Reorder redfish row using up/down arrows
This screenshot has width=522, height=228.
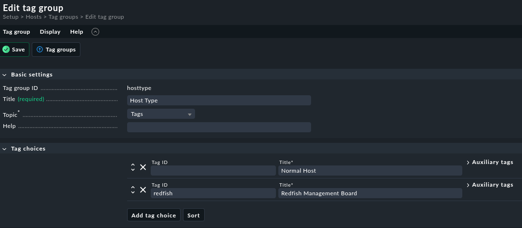point(133,190)
